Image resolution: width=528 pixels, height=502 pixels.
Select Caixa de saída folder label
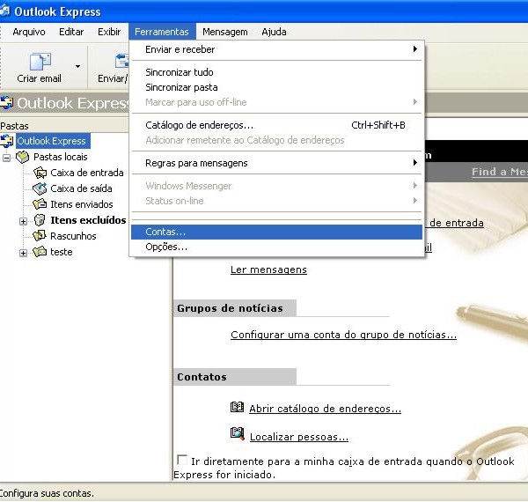(81, 188)
